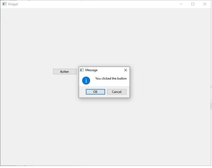Maximize the Widget window

pos(193,4)
